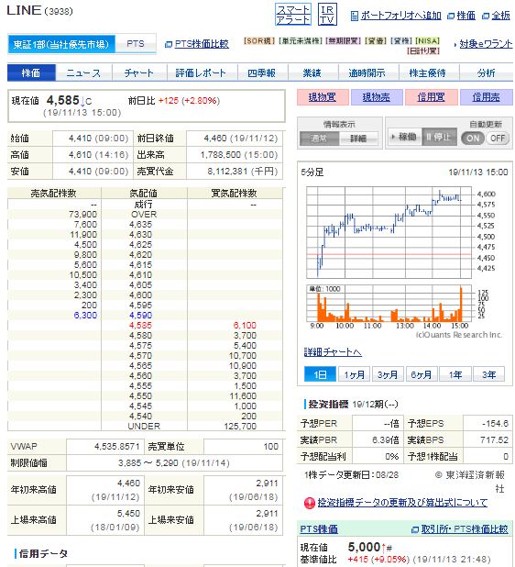Click the 4,570 bid price row
This screenshot has width=515, height=567.
pyautogui.click(x=145, y=356)
